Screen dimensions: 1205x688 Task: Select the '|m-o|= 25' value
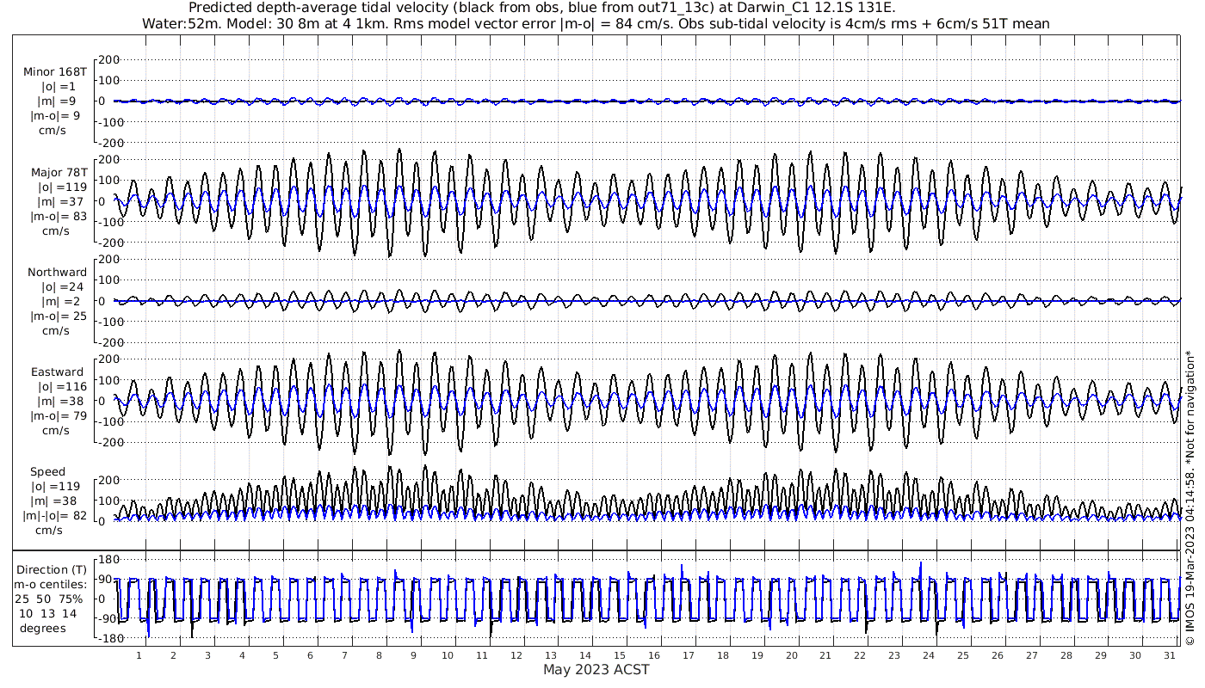pyautogui.click(x=59, y=316)
